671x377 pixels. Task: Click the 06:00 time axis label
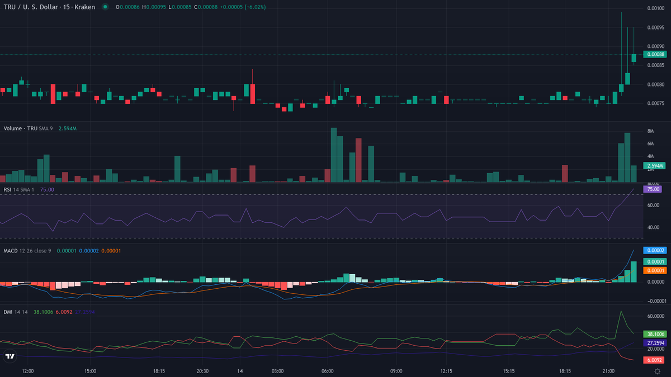(328, 371)
